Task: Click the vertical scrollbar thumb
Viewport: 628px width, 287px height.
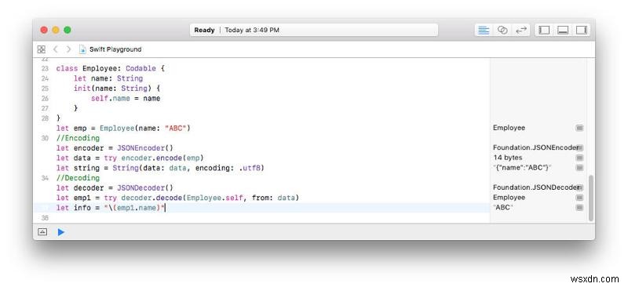Action: pos(591,198)
